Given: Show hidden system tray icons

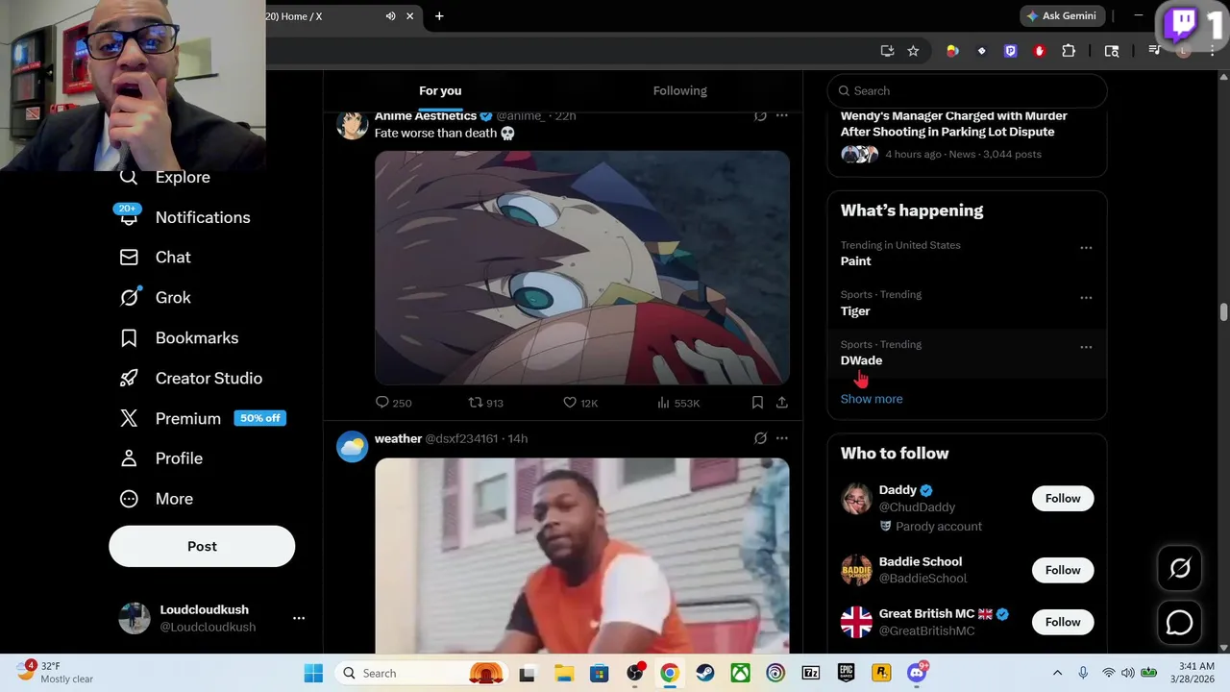Looking at the screenshot, I should [1058, 673].
